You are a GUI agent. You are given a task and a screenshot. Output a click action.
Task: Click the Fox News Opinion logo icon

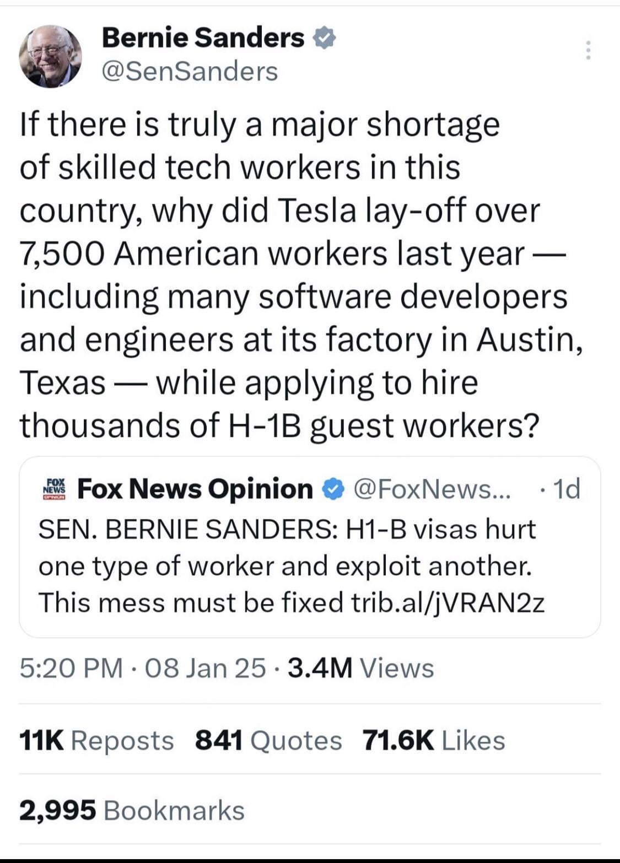click(54, 489)
